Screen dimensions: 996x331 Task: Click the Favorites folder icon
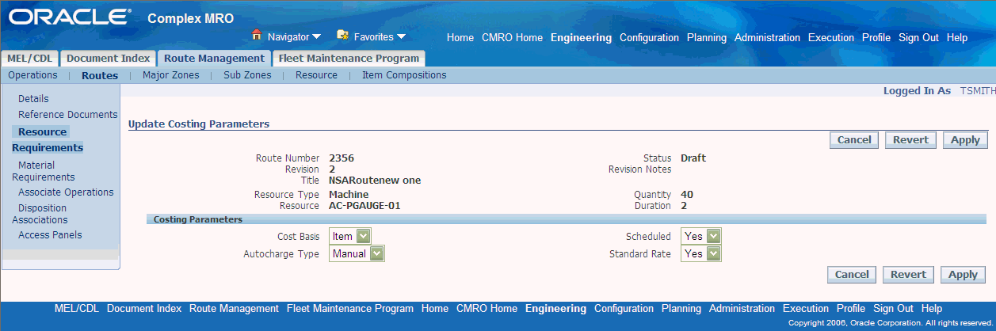tap(342, 35)
